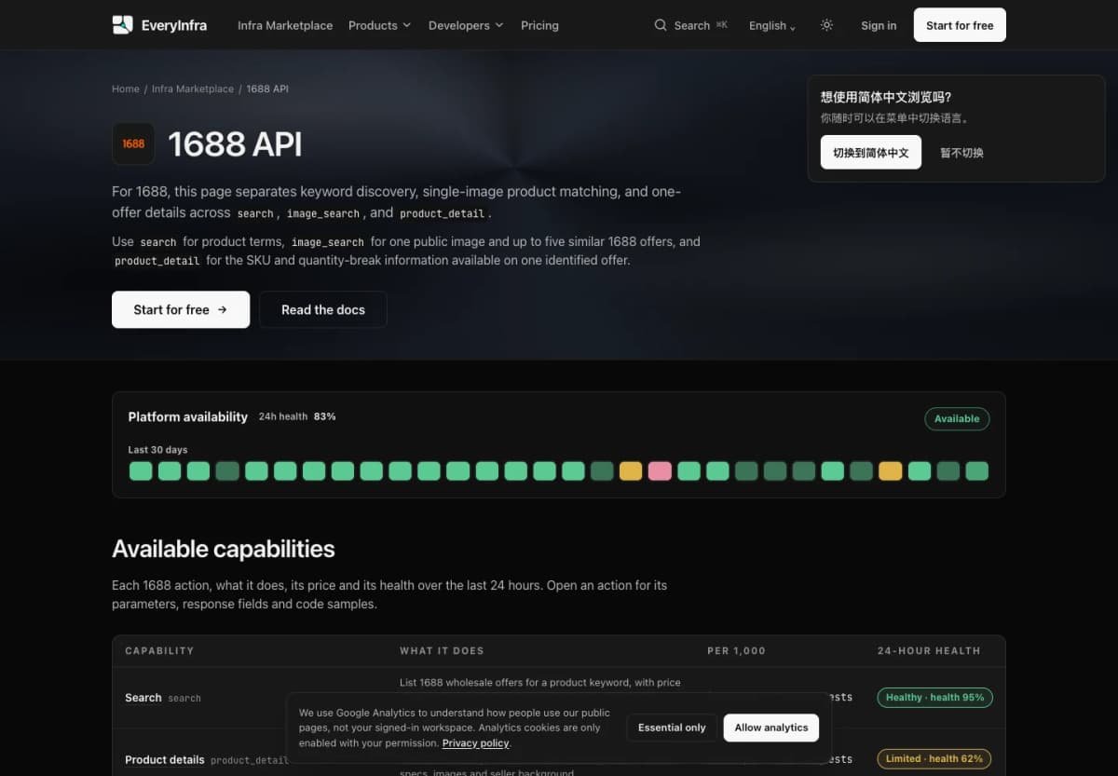
Task: Click the hero Start for free button with arrow
Action: coord(181,309)
